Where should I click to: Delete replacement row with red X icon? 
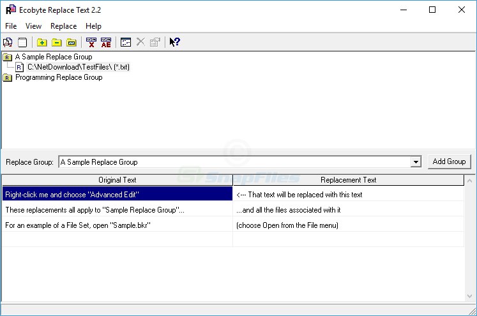(91, 42)
